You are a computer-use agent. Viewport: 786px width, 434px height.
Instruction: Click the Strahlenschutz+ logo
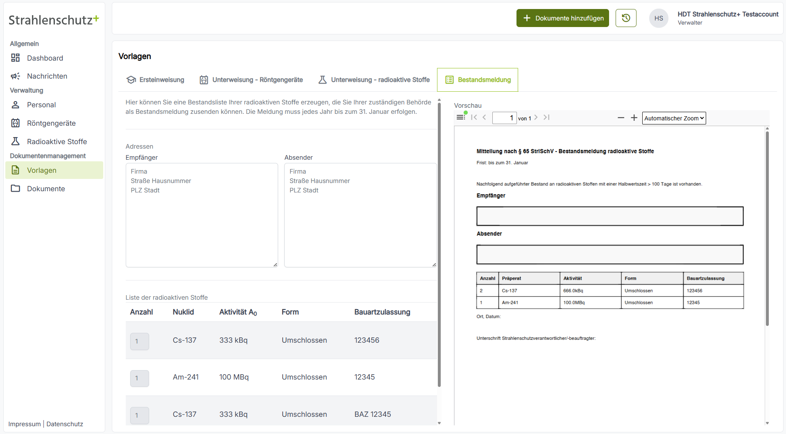tap(54, 20)
